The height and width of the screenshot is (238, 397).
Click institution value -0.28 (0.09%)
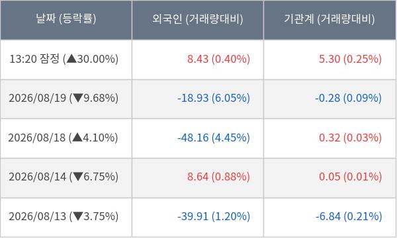[348, 98]
